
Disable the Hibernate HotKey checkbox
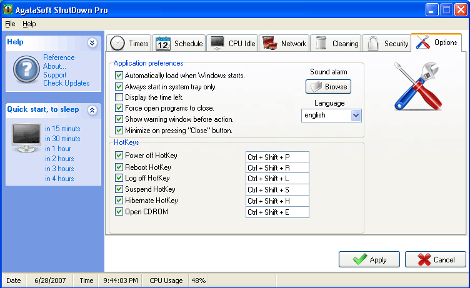pos(119,201)
